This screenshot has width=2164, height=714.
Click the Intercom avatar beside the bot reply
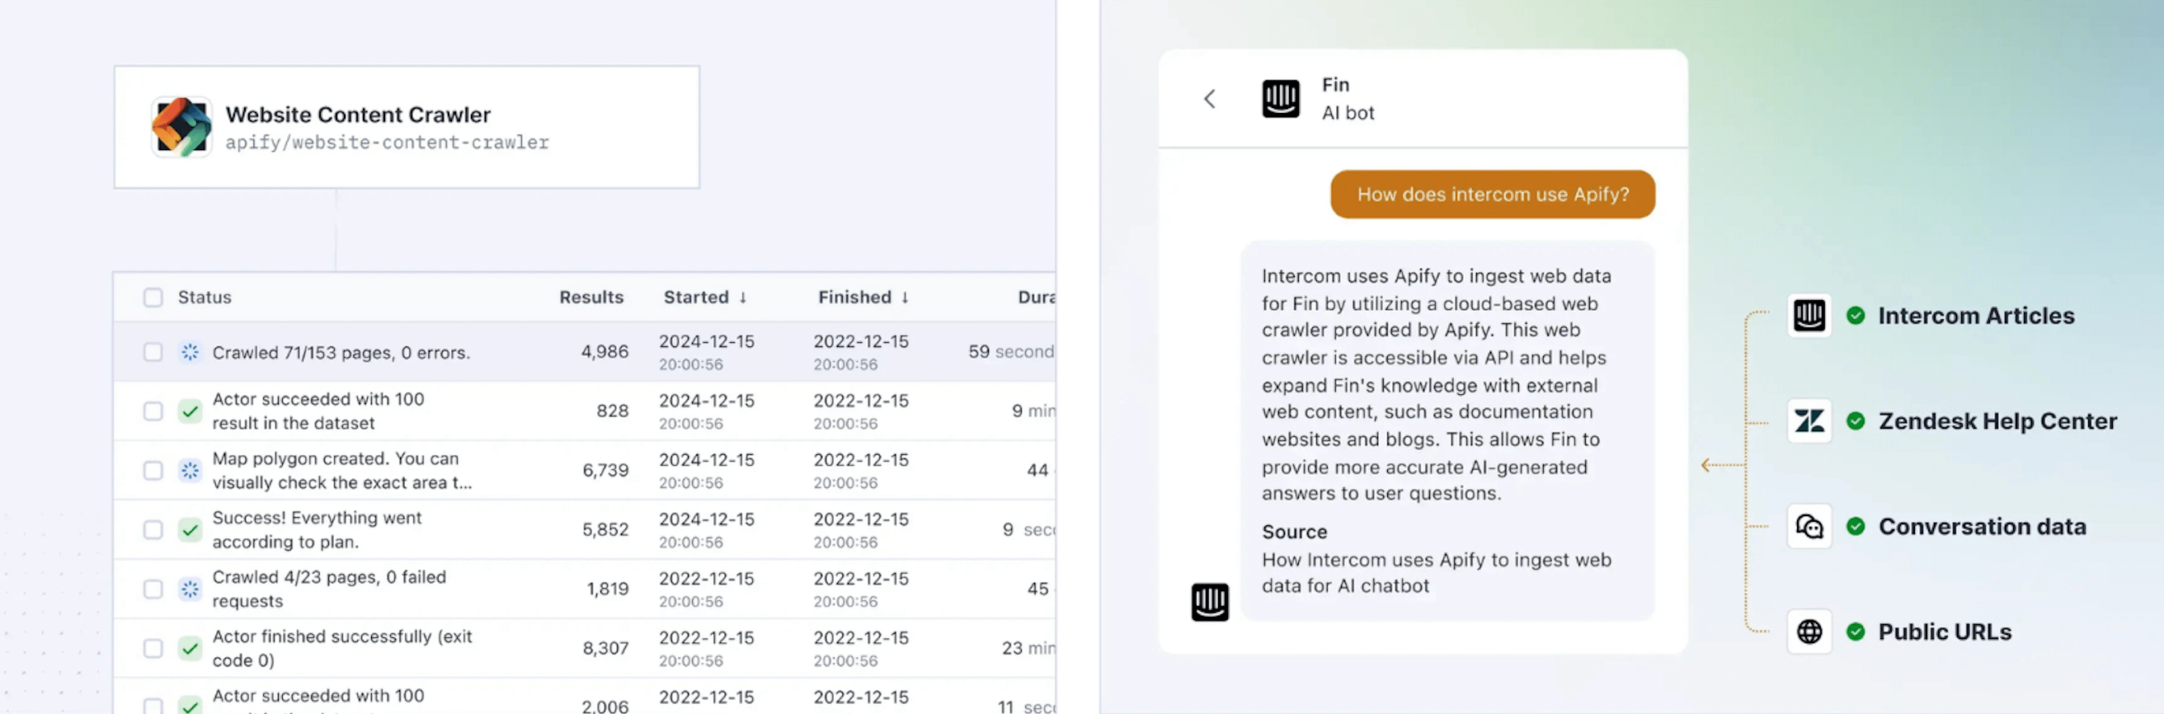[1211, 602]
